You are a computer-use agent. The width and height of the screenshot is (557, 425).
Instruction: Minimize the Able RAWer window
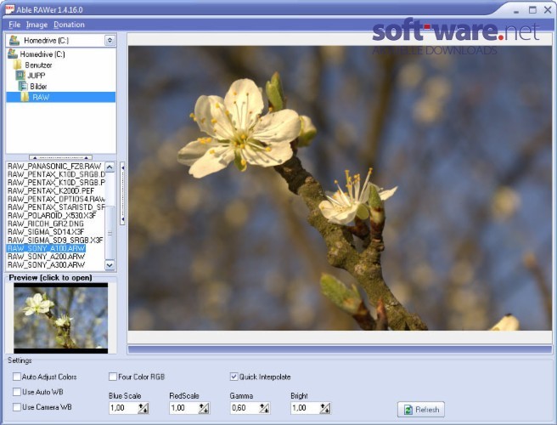click(516, 10)
